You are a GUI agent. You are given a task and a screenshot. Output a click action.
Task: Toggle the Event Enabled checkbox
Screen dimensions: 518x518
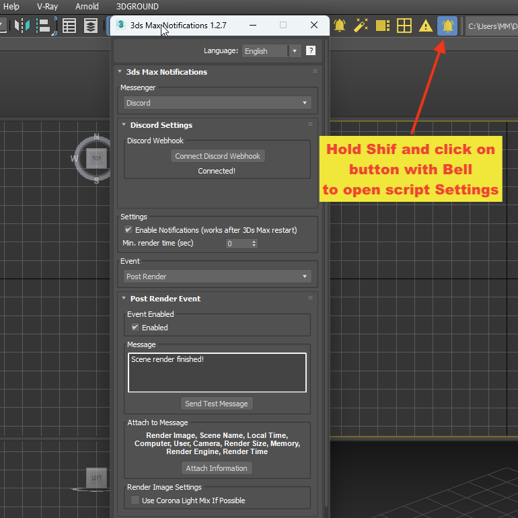[x=135, y=327]
